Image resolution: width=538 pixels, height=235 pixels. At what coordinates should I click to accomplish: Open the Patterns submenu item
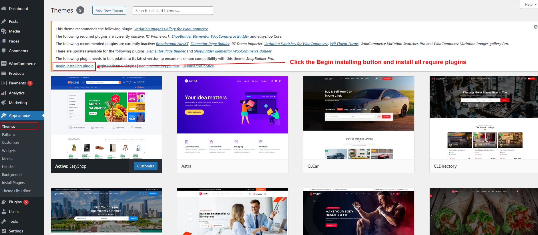tap(9, 134)
